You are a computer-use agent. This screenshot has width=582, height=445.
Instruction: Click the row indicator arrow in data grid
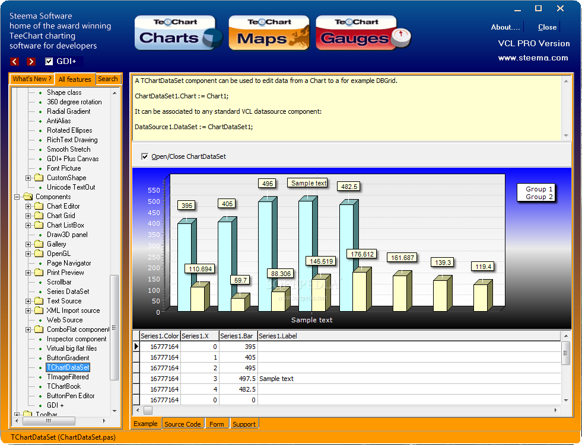[x=136, y=347]
